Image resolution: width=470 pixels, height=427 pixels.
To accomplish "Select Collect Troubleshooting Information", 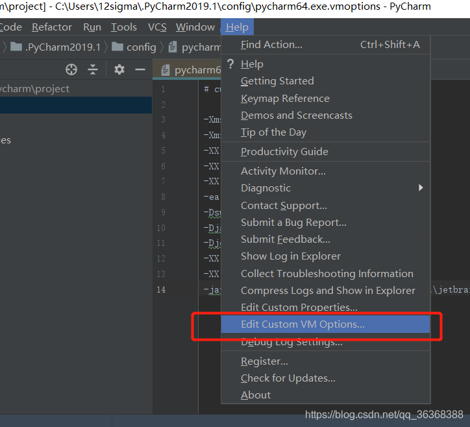I will 325,274.
